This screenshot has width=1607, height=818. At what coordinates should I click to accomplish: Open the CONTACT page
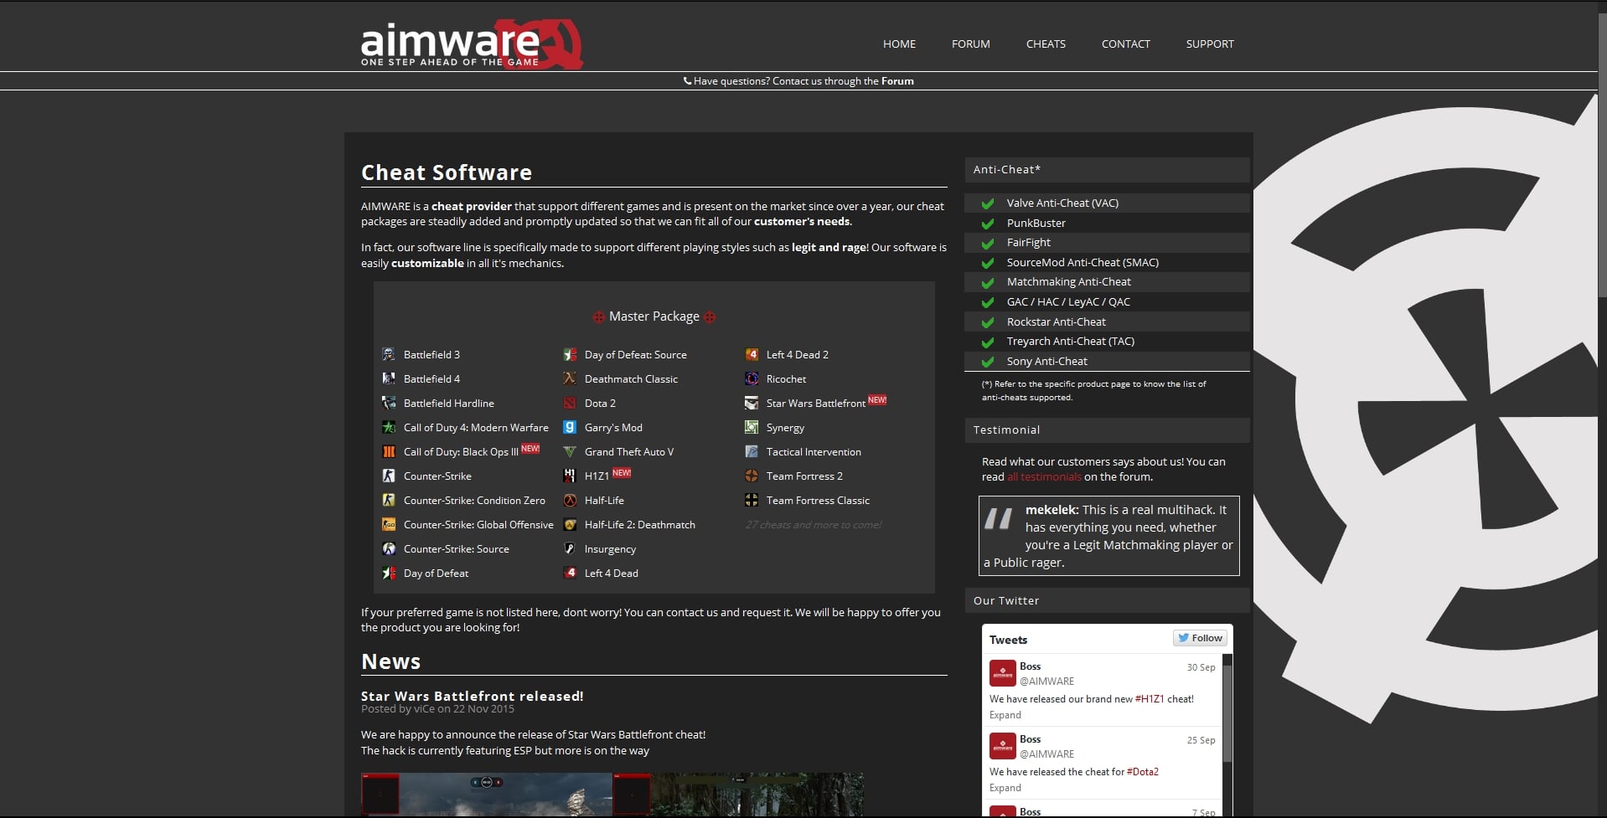(1125, 44)
